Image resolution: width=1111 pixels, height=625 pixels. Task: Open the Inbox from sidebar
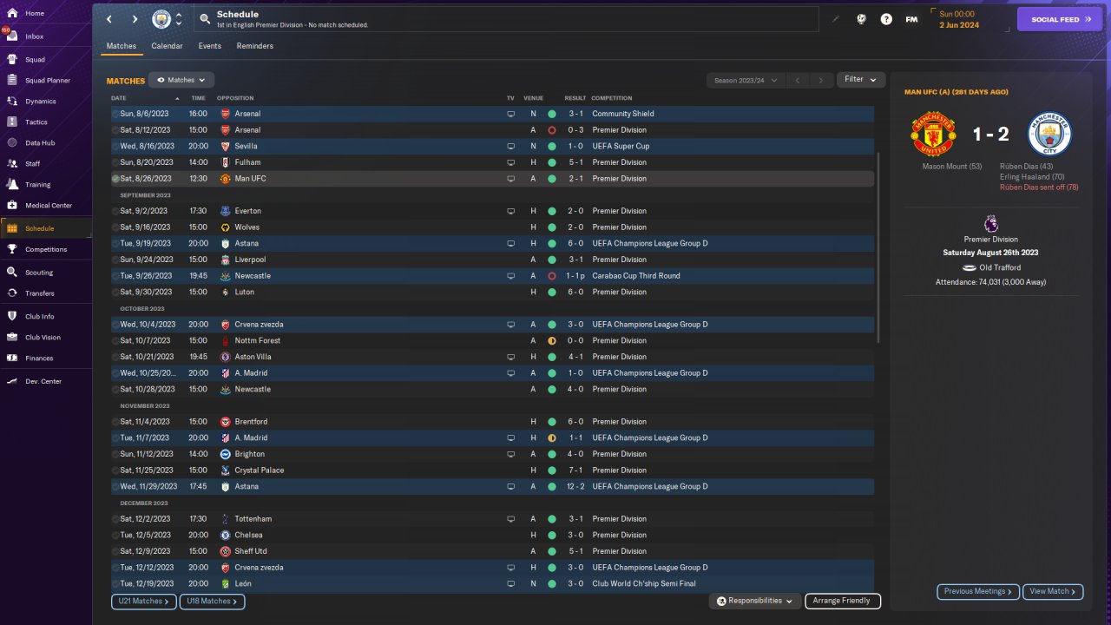click(35, 36)
